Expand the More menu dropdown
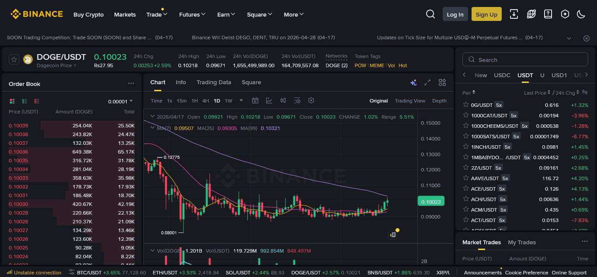Viewport: 597px width, 277px height. pyautogui.click(x=294, y=14)
